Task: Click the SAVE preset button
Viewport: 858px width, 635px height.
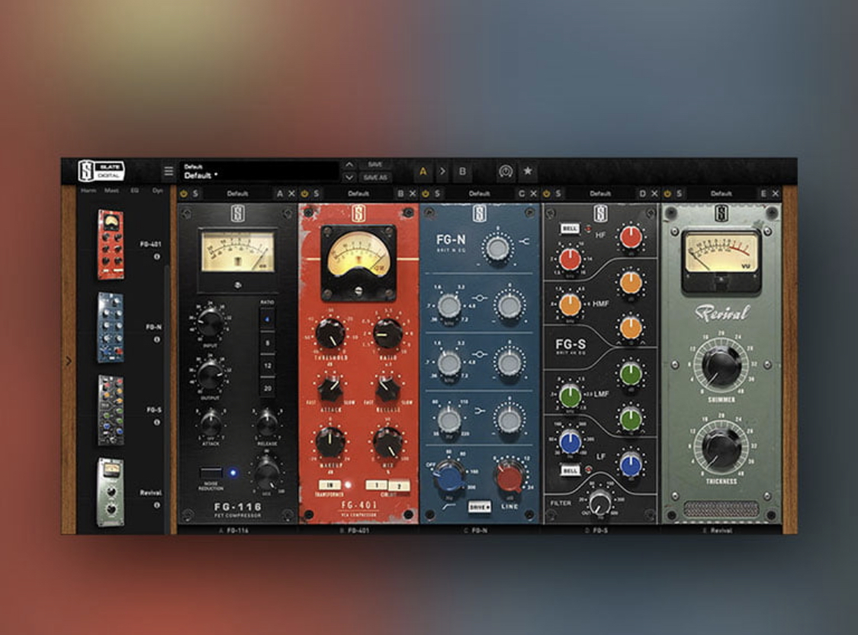Action: (x=375, y=165)
